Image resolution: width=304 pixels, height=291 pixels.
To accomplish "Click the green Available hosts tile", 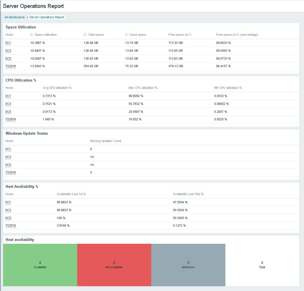I will 40,265.
